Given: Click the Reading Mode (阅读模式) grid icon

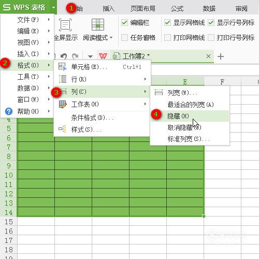Looking at the screenshot, I should tap(98, 24).
